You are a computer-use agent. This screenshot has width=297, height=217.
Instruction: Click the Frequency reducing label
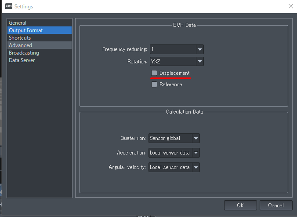(125, 49)
